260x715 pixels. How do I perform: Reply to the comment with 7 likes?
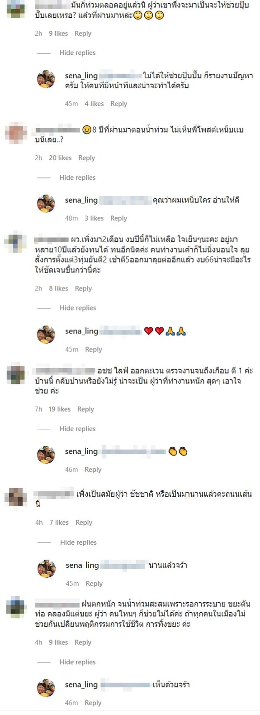click(84, 523)
